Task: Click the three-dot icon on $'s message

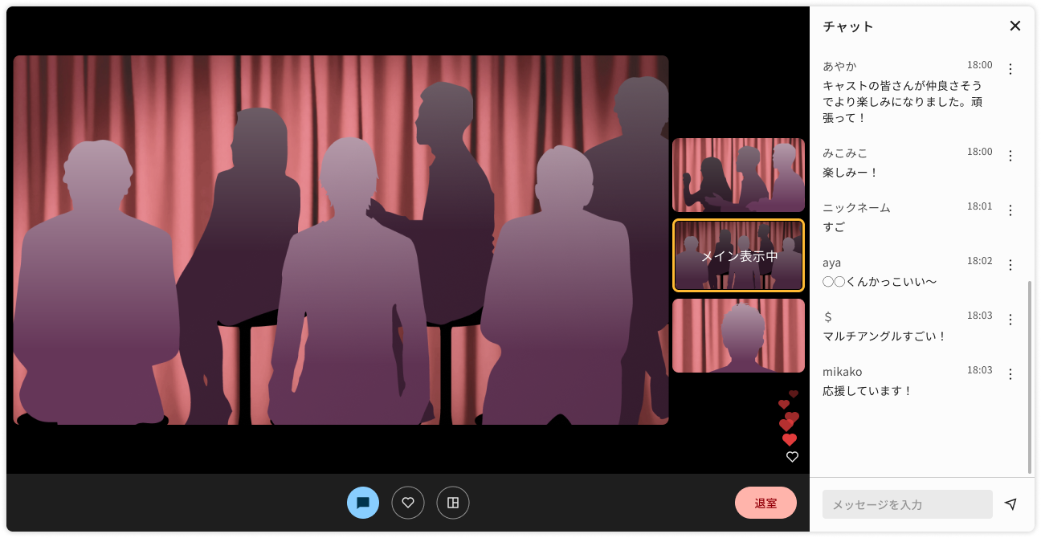Action: pyautogui.click(x=1010, y=319)
